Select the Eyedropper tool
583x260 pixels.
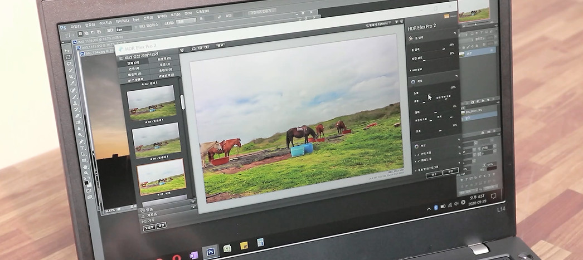pos(72,83)
